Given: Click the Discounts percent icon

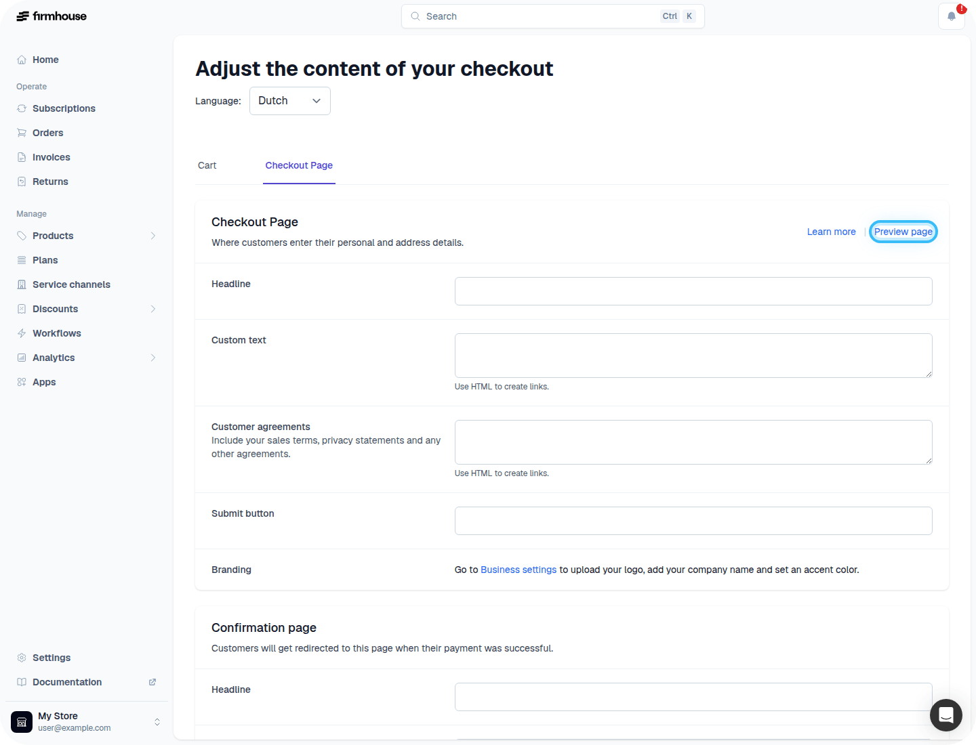Looking at the screenshot, I should pos(22,309).
